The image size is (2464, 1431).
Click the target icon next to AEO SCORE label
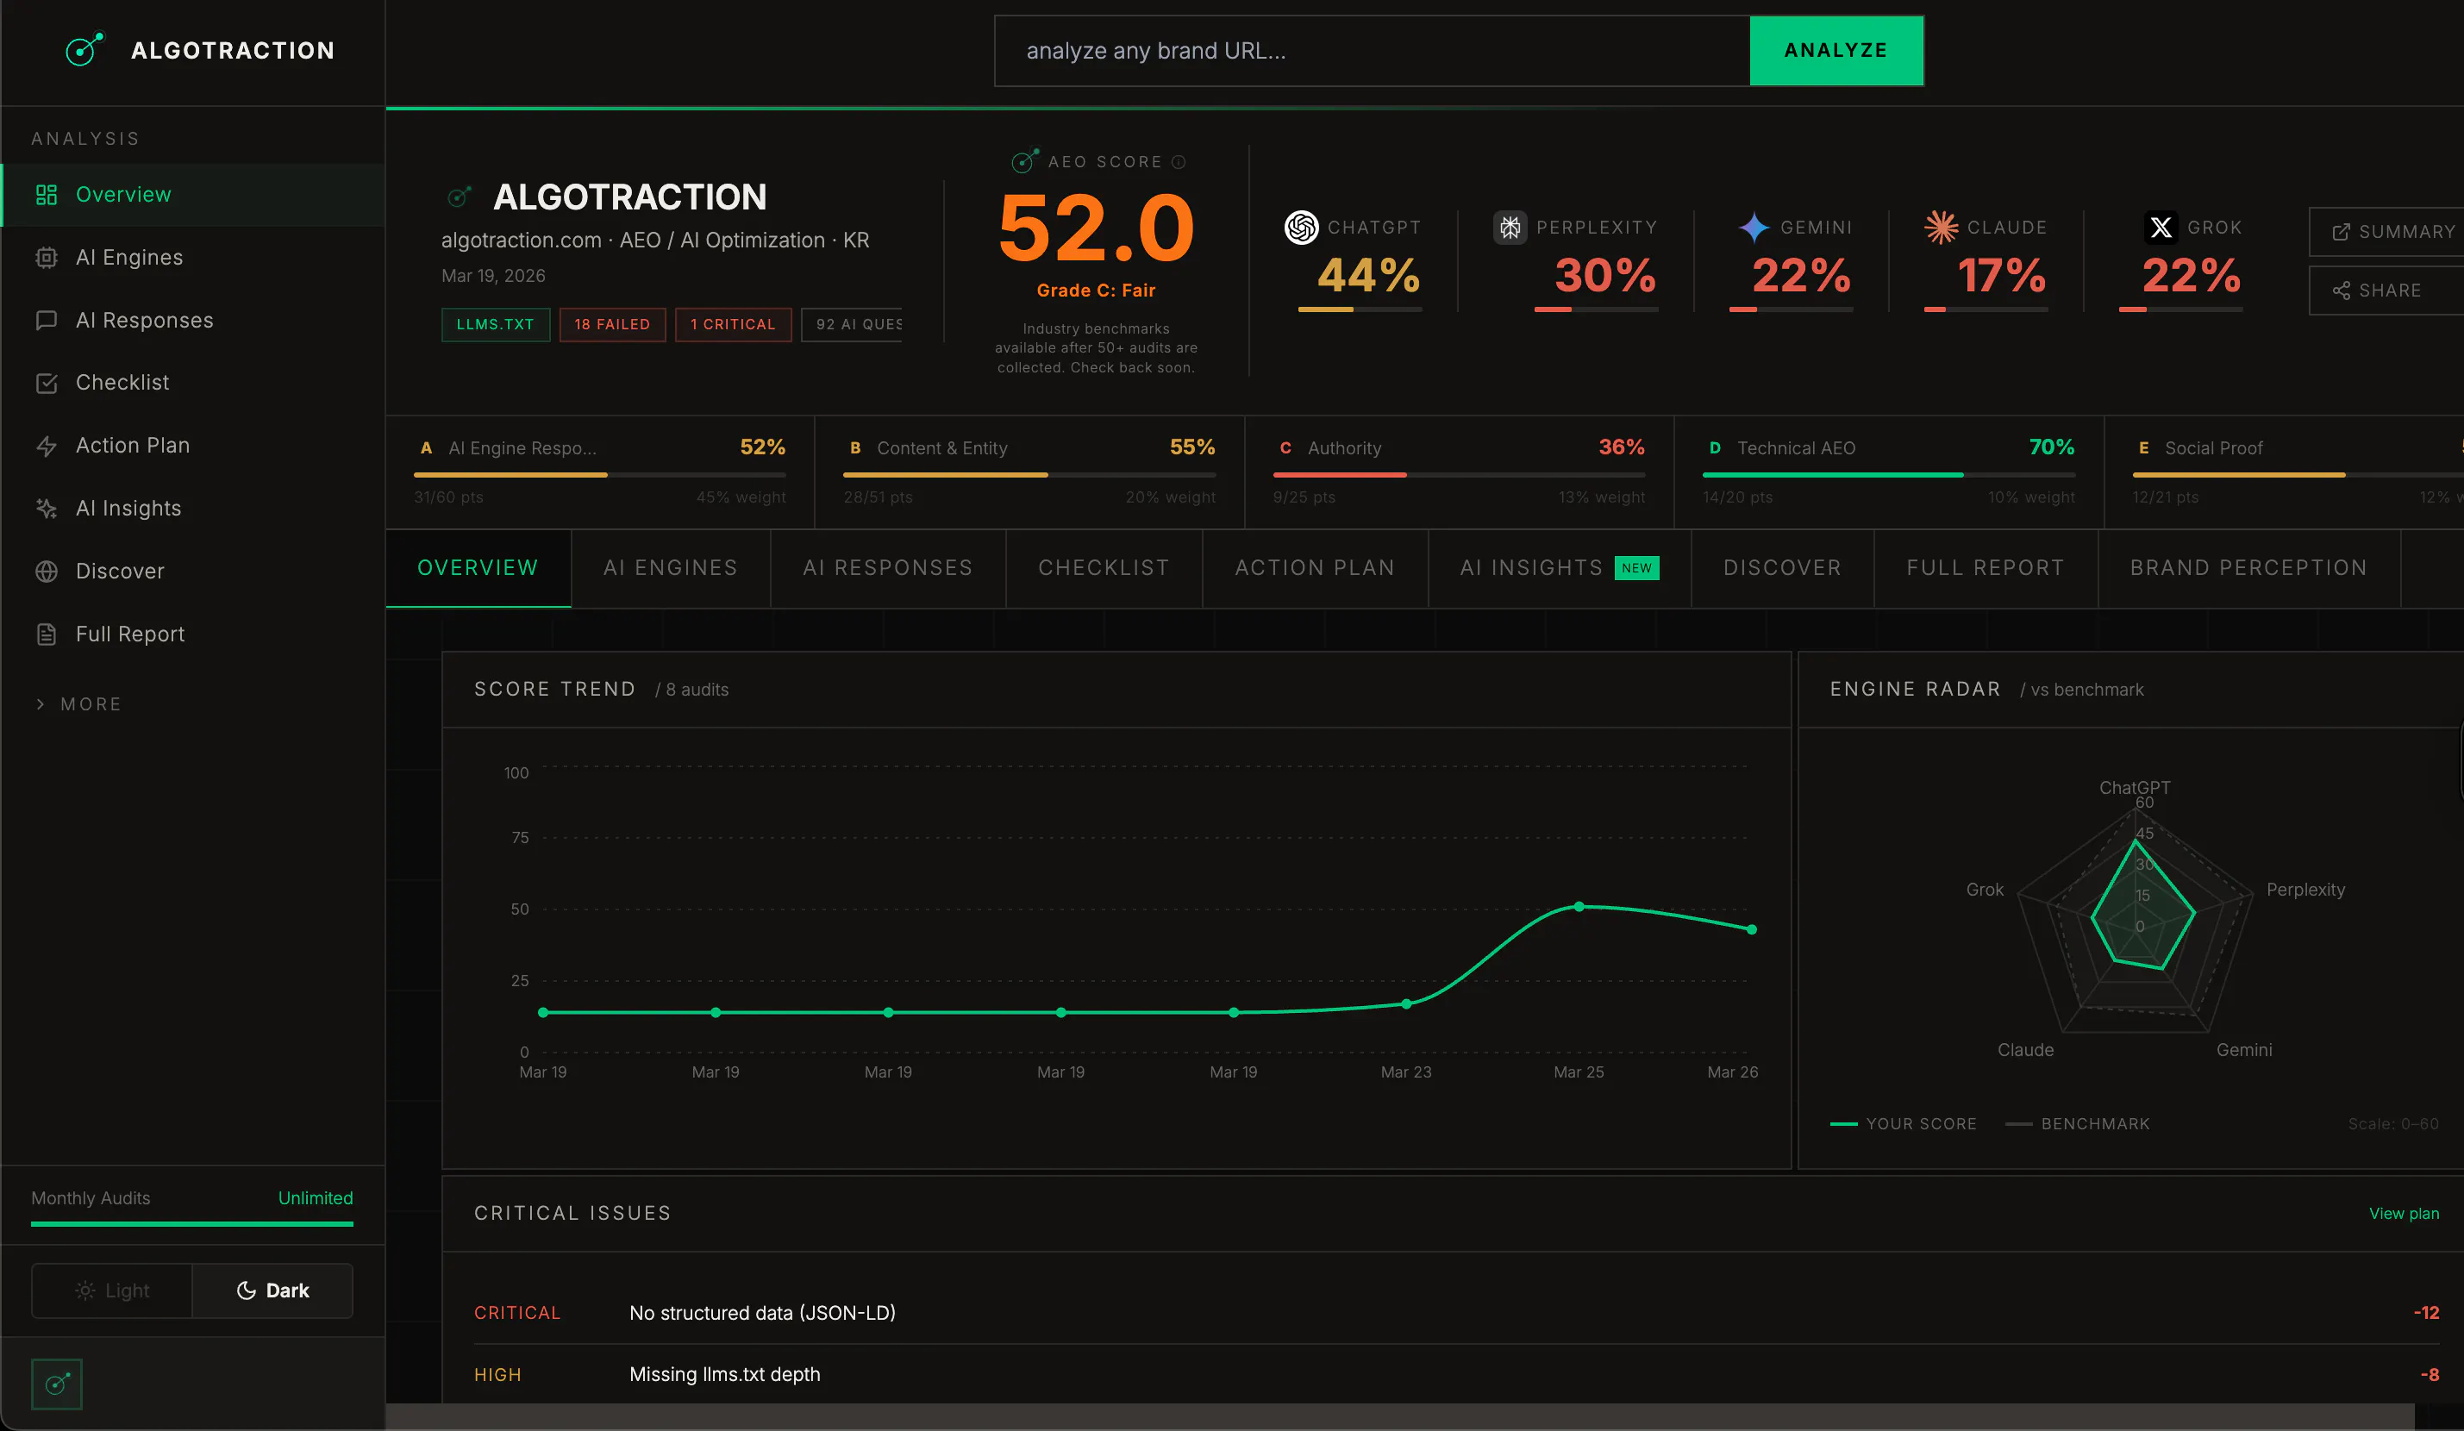coord(1025,161)
